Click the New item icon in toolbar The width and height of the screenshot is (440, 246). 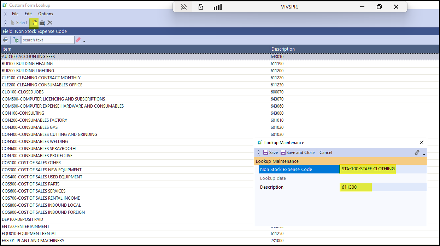tap(35, 23)
